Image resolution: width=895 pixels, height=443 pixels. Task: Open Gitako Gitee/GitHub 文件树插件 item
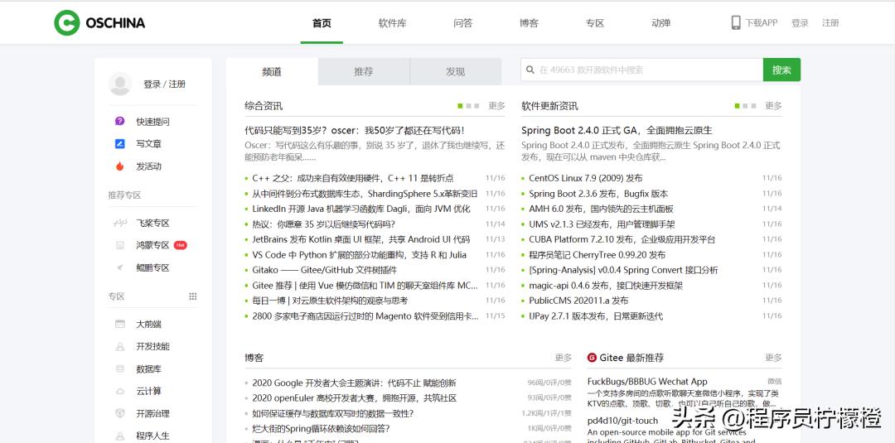[x=324, y=270]
